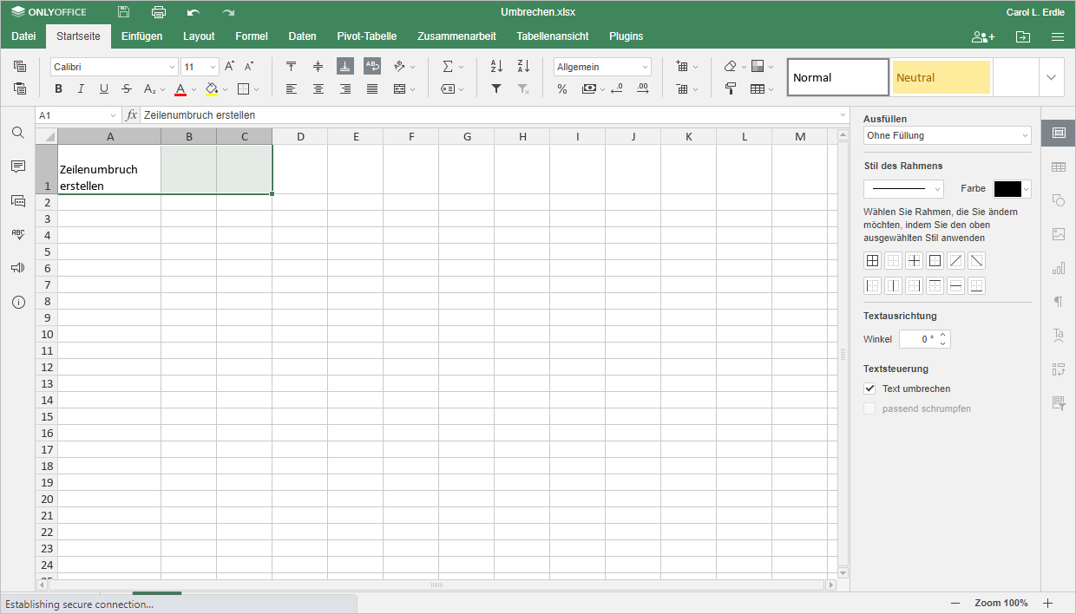Zoom out with the minus button
The image size is (1076, 614).
[955, 603]
